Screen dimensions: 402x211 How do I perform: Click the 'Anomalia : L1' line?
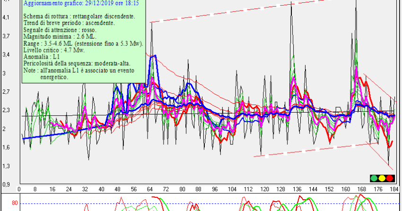tap(42, 57)
